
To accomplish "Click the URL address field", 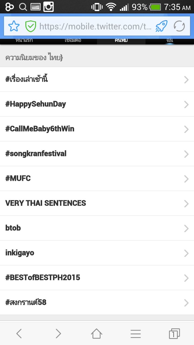I will coord(96,26).
